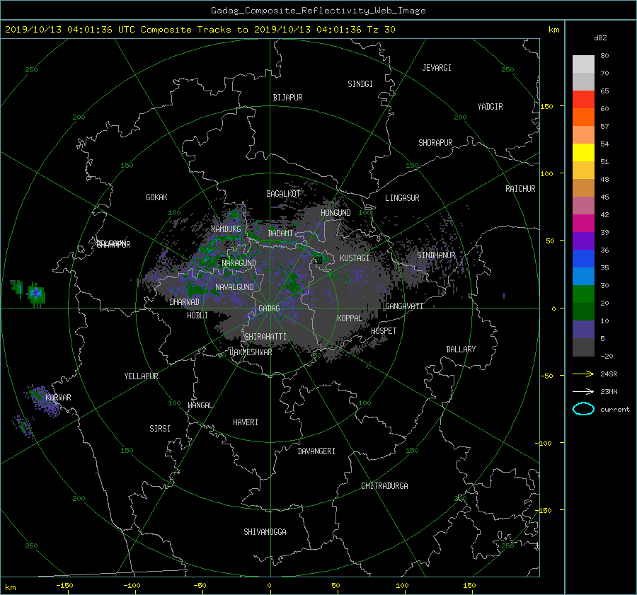Select the gray -20 to 5 dBZ swatch
The image size is (637, 595).
click(583, 347)
